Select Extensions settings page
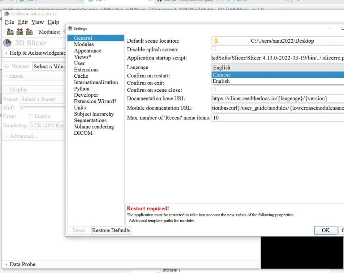Screen dimensions: 344x273 tap(86, 70)
